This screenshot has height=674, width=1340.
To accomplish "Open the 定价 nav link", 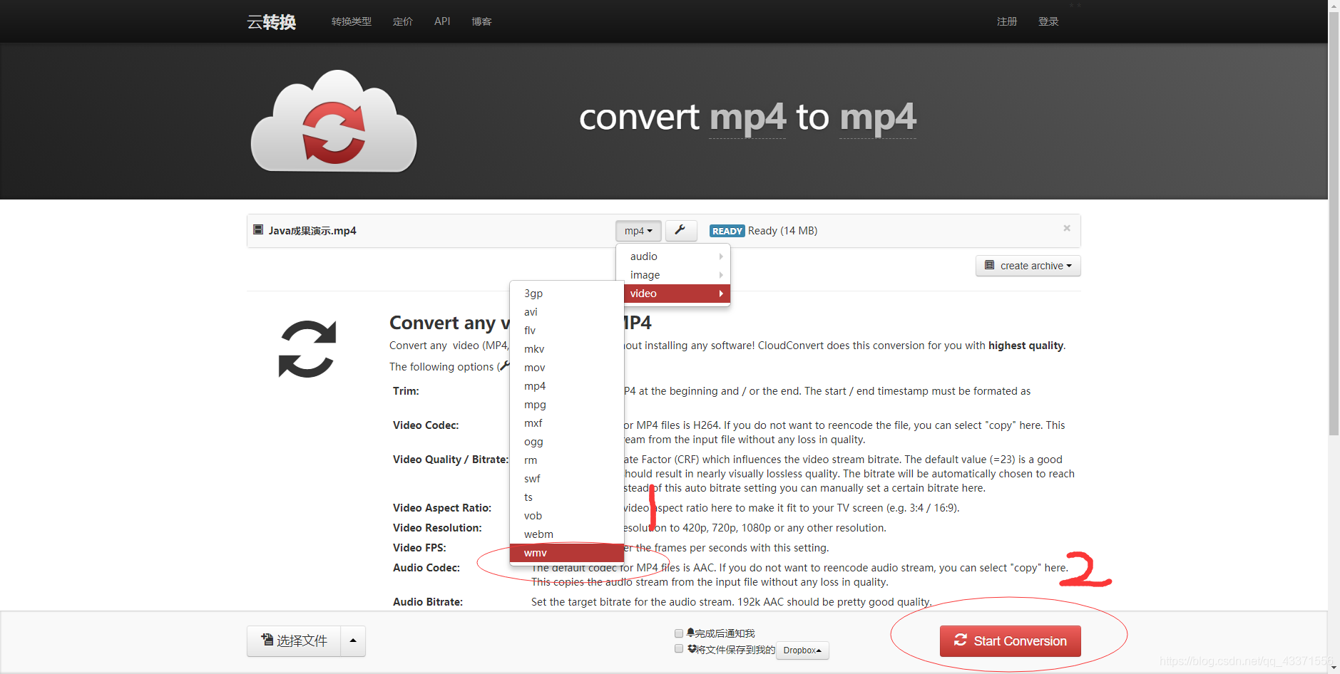I will [403, 21].
